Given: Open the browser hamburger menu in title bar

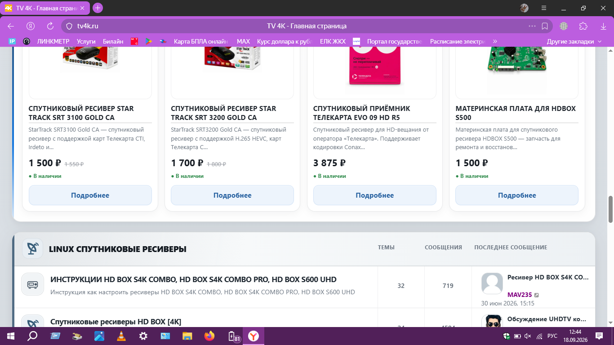Looking at the screenshot, I should [x=544, y=8].
